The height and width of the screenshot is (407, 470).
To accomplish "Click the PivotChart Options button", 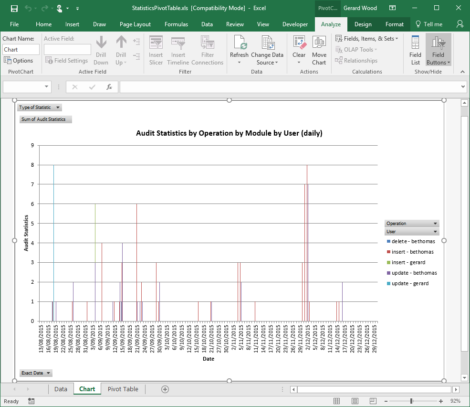I will pyautogui.click(x=19, y=61).
